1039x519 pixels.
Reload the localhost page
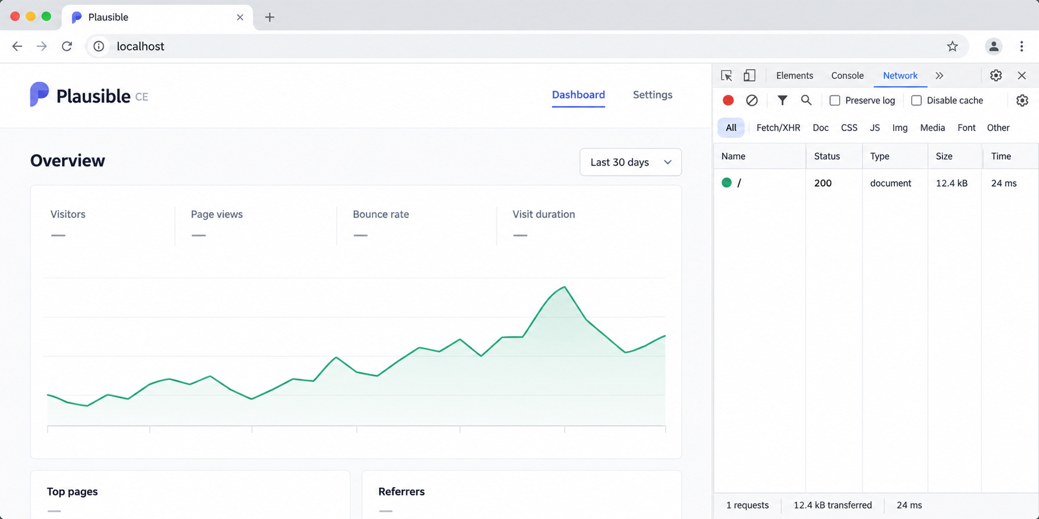pos(67,46)
